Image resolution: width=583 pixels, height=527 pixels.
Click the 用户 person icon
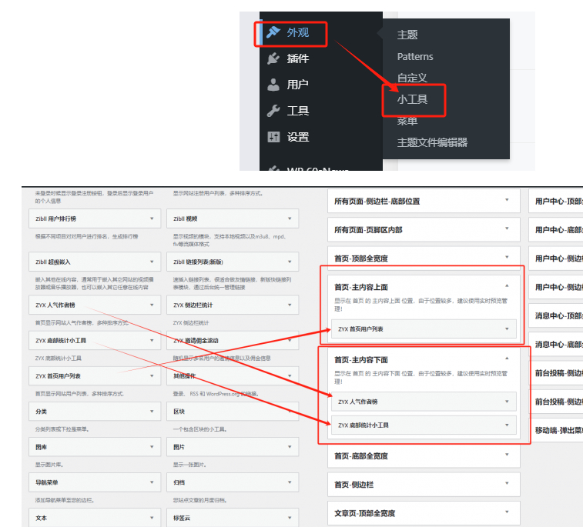273,85
